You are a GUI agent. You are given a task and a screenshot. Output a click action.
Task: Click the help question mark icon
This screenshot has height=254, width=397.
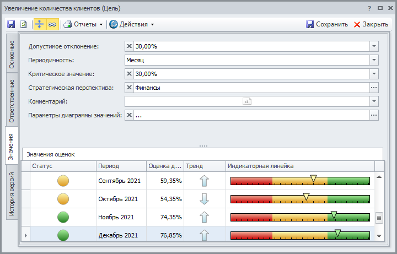click(369, 8)
